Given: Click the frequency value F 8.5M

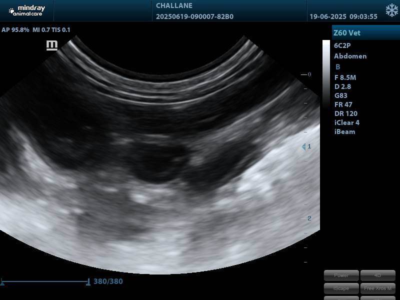Looking at the screenshot, I should click(x=345, y=77).
